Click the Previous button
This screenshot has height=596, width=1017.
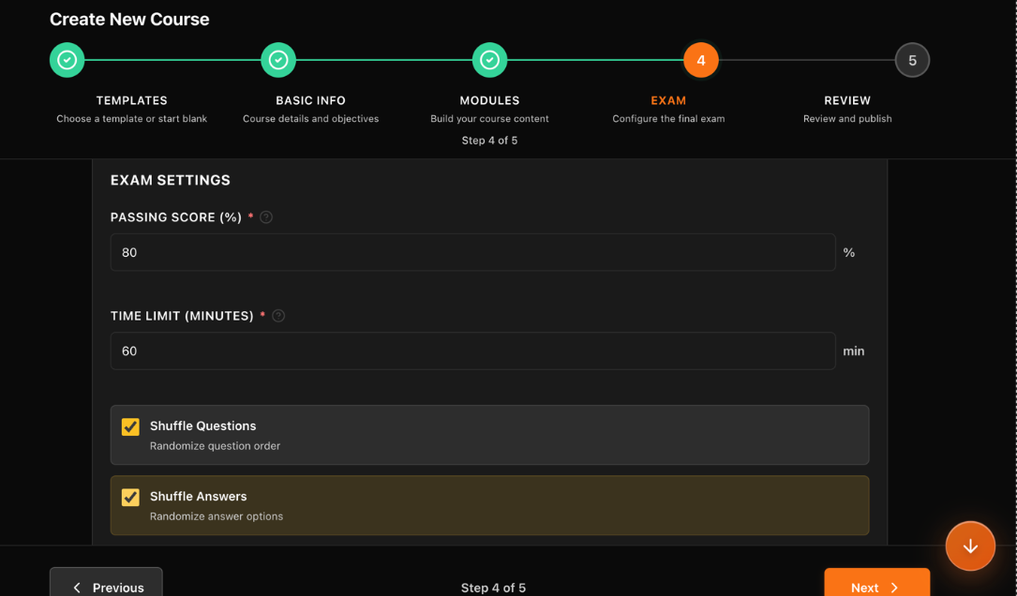point(106,585)
